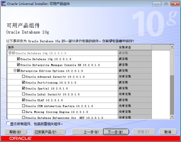Go back with 上一步 button
181x142 pixels.
[x=87, y=132]
